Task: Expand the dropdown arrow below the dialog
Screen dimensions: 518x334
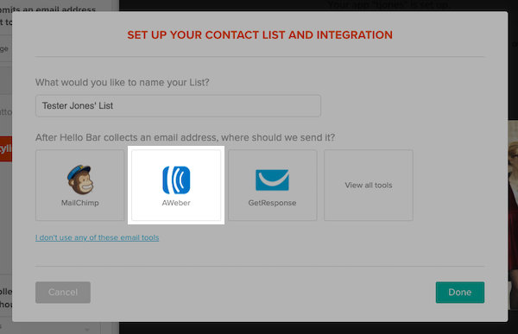Action: click(x=87, y=330)
